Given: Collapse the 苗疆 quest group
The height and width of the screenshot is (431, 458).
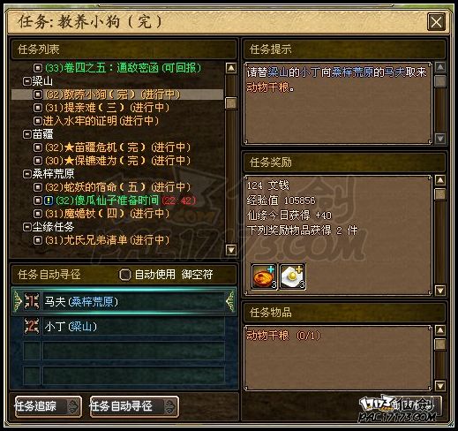Looking at the screenshot, I should [x=26, y=134].
